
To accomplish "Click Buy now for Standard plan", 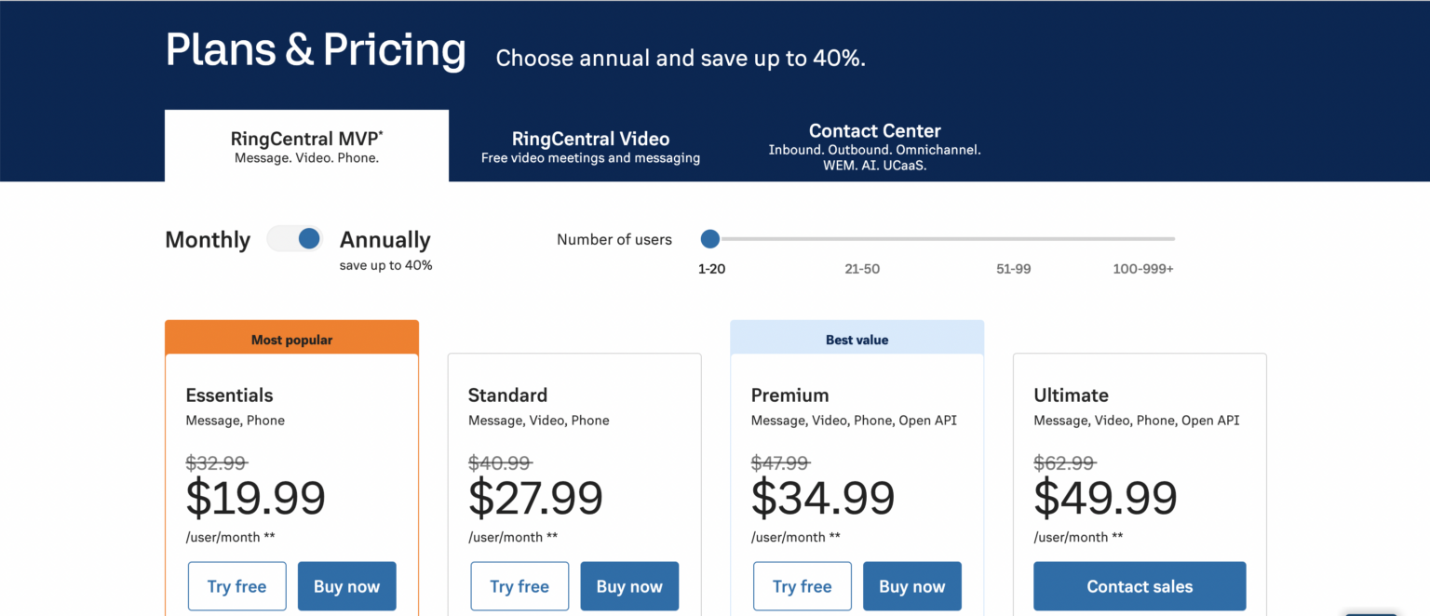I will (629, 586).
